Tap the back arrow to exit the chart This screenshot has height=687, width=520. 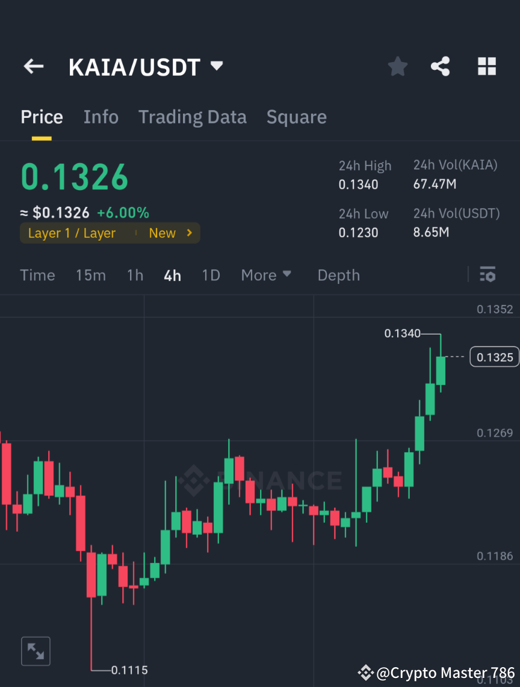(33, 66)
